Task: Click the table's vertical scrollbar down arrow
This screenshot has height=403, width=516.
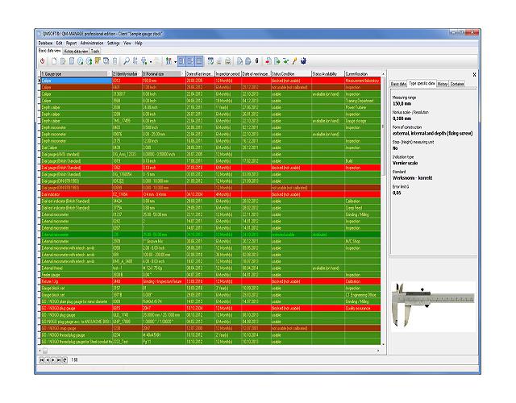Action: [x=383, y=344]
